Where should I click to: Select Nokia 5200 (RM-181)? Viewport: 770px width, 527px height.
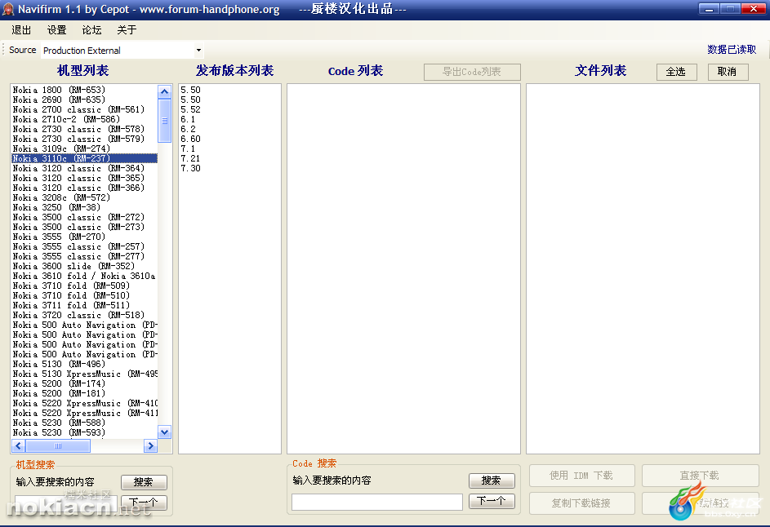(84, 393)
